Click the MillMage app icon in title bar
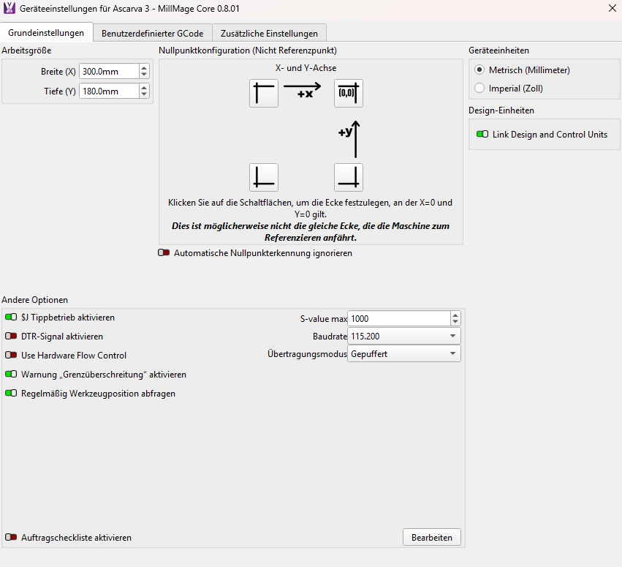 coord(10,8)
